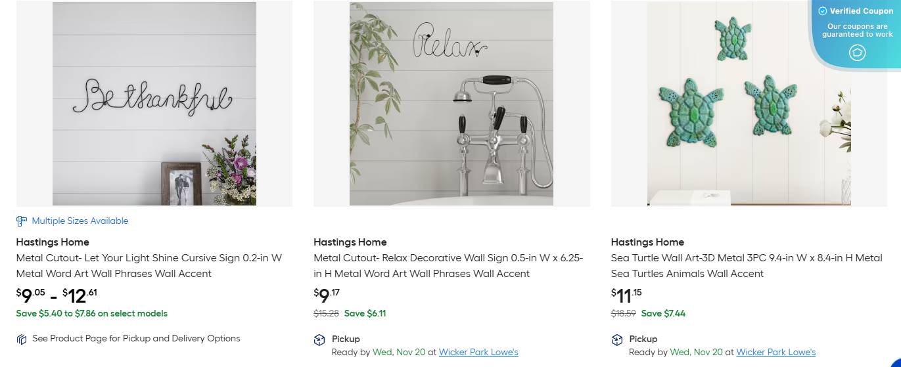The height and width of the screenshot is (367, 901).
Task: Open the Be thankful cursive sign image
Action: click(x=154, y=104)
